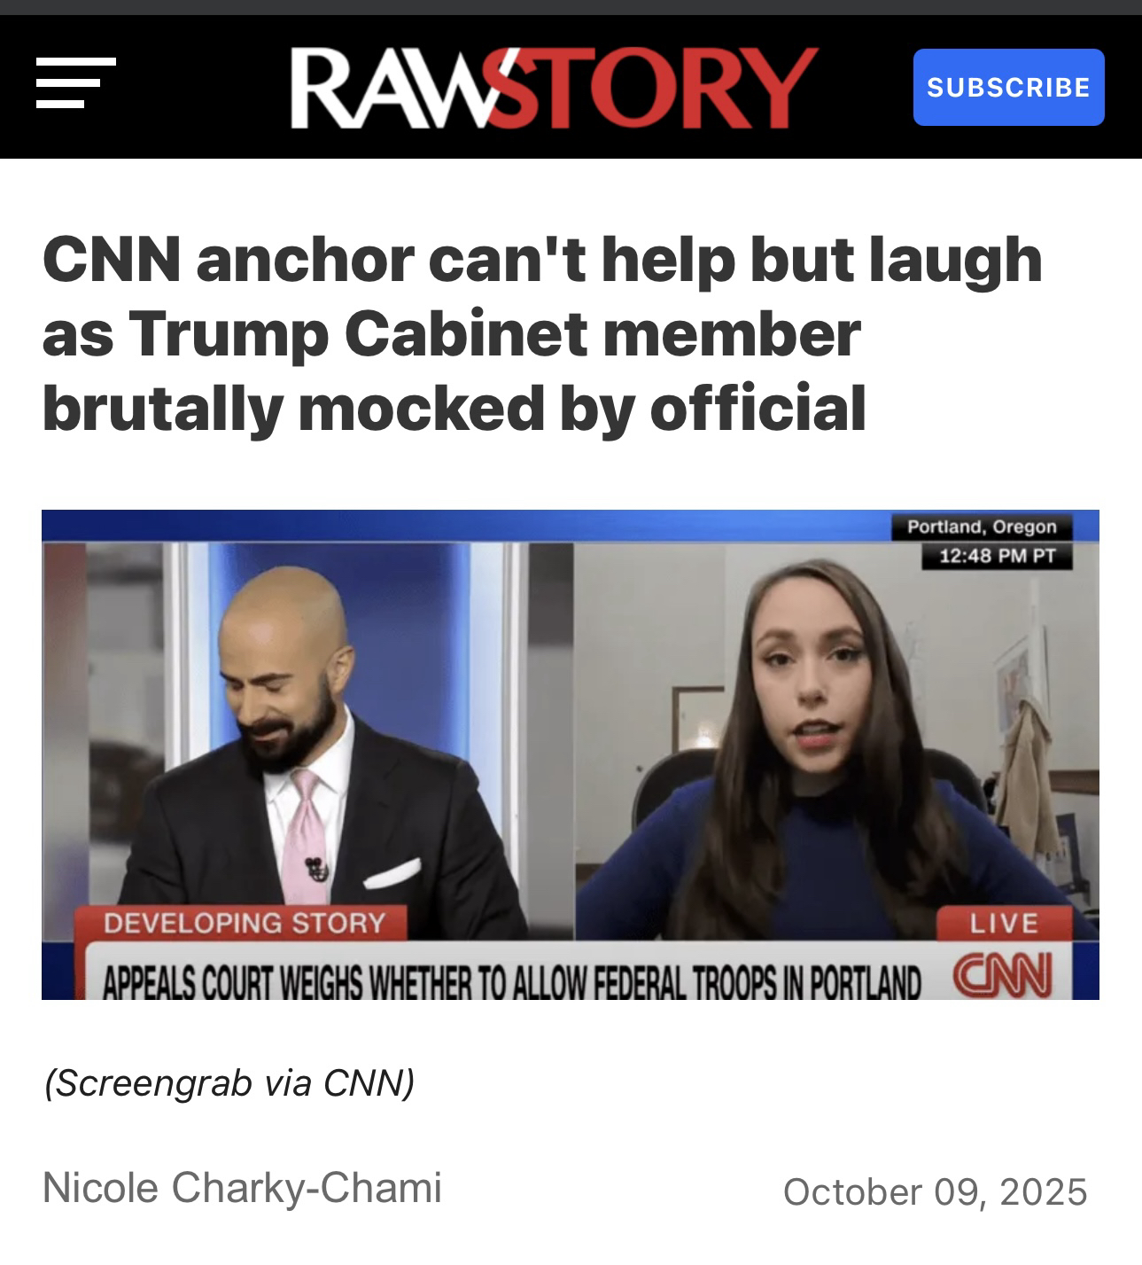Open the hamburger navigation menu
The height and width of the screenshot is (1265, 1142).
(75, 83)
